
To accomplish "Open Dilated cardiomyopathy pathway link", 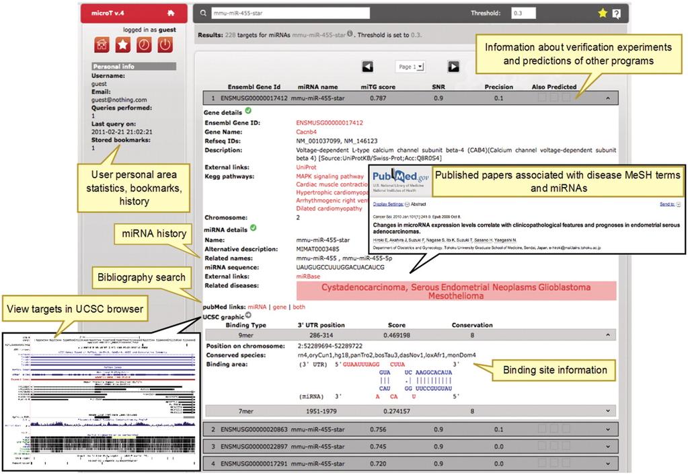I will click(x=329, y=209).
